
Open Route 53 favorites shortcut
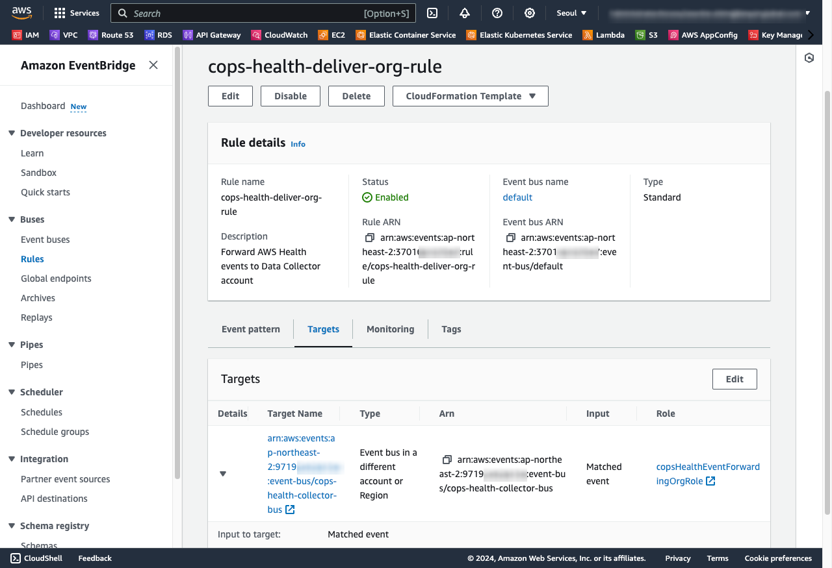(x=111, y=35)
